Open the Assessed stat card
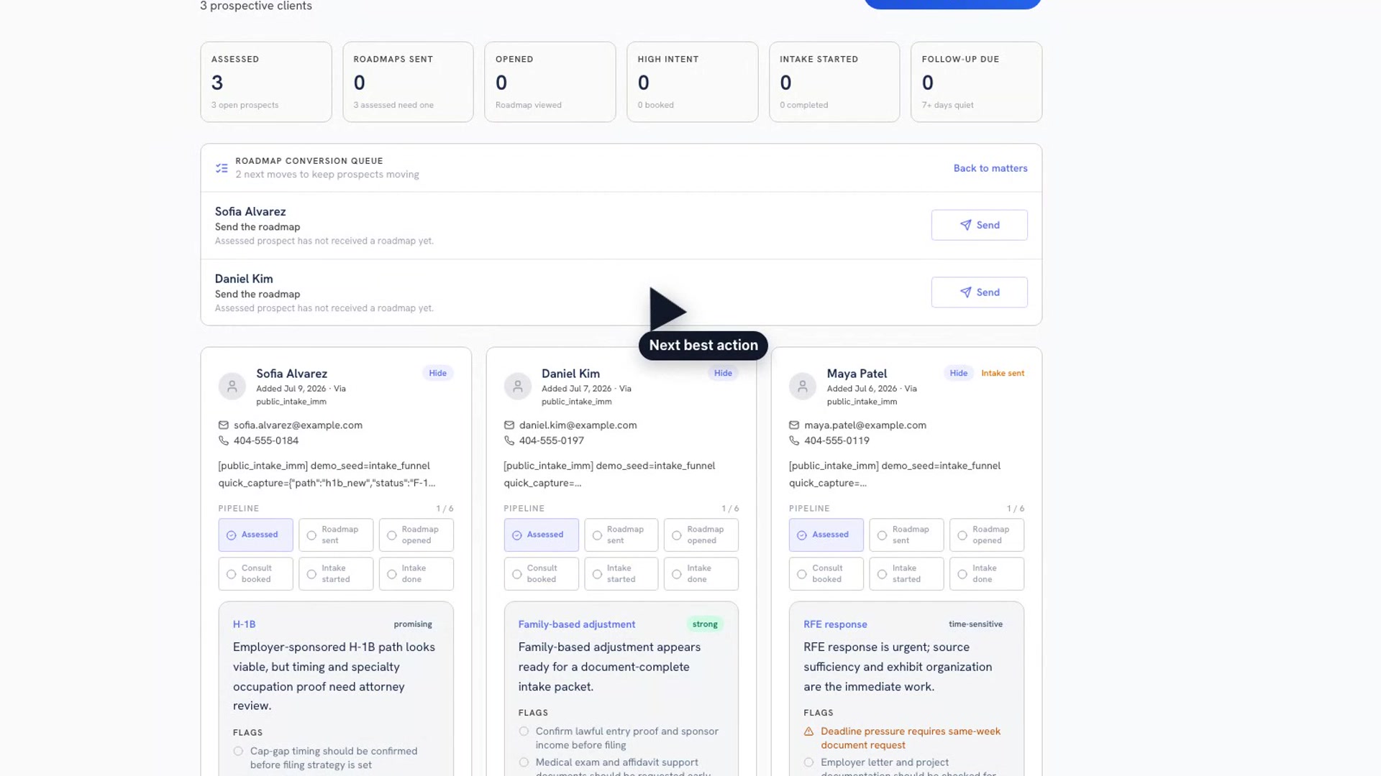 (x=265, y=82)
